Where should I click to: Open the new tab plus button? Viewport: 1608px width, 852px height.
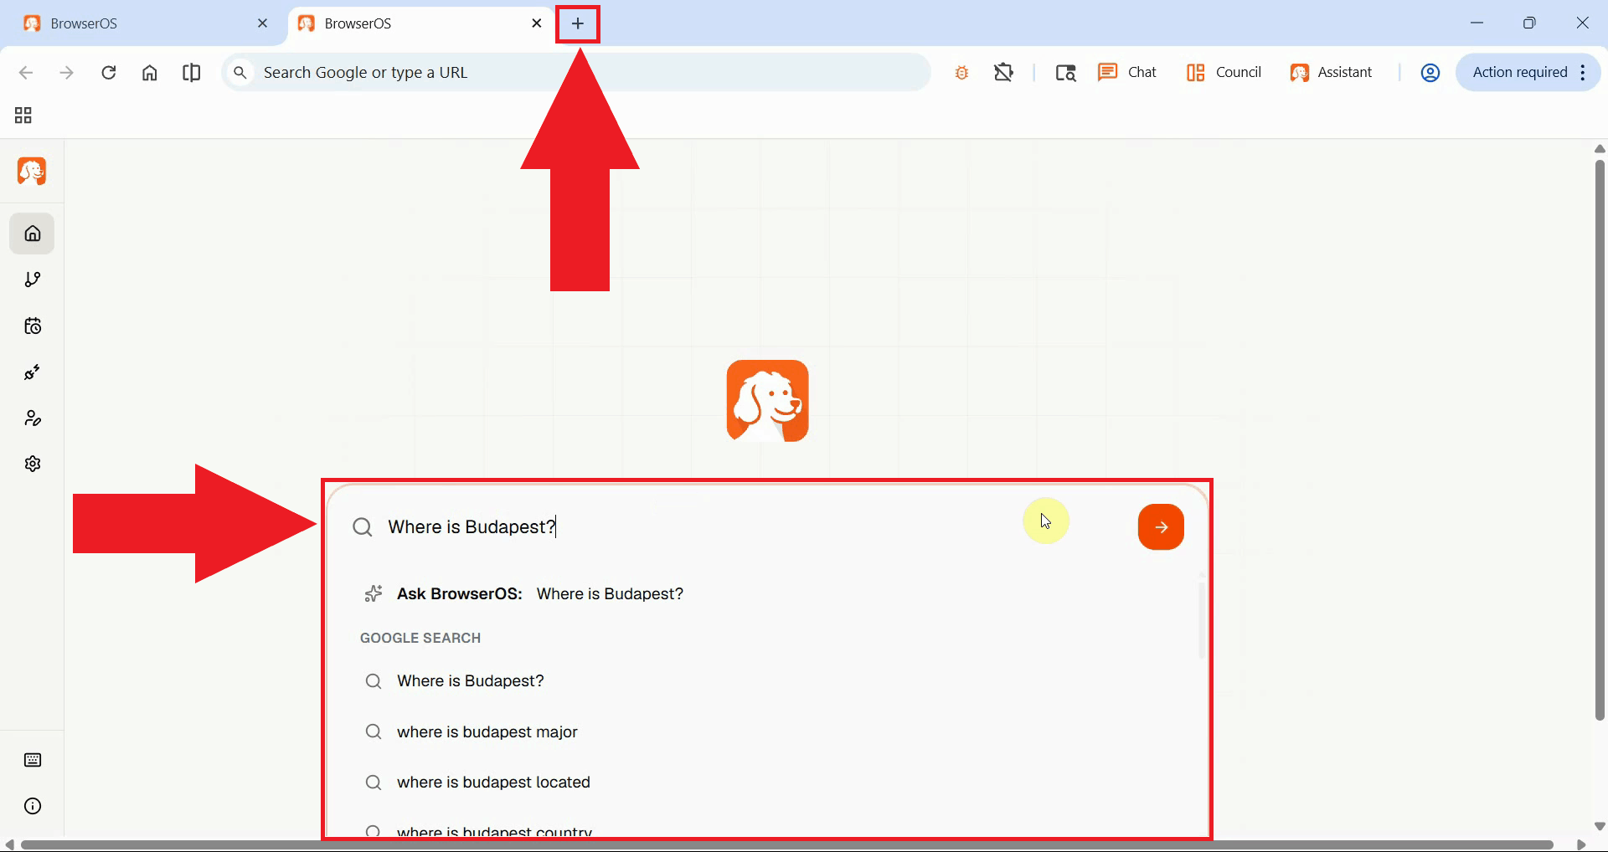[578, 23]
